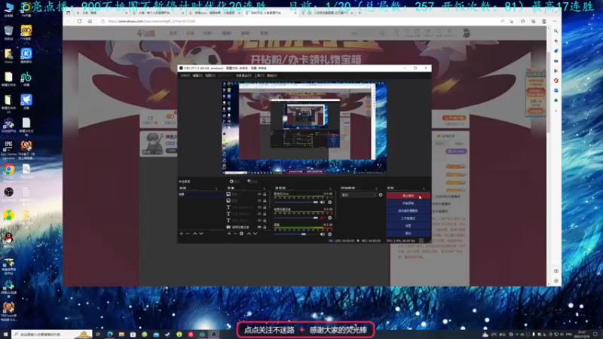Add a new source in OBS
Viewport: 603px width, 339px height.
pos(229,234)
